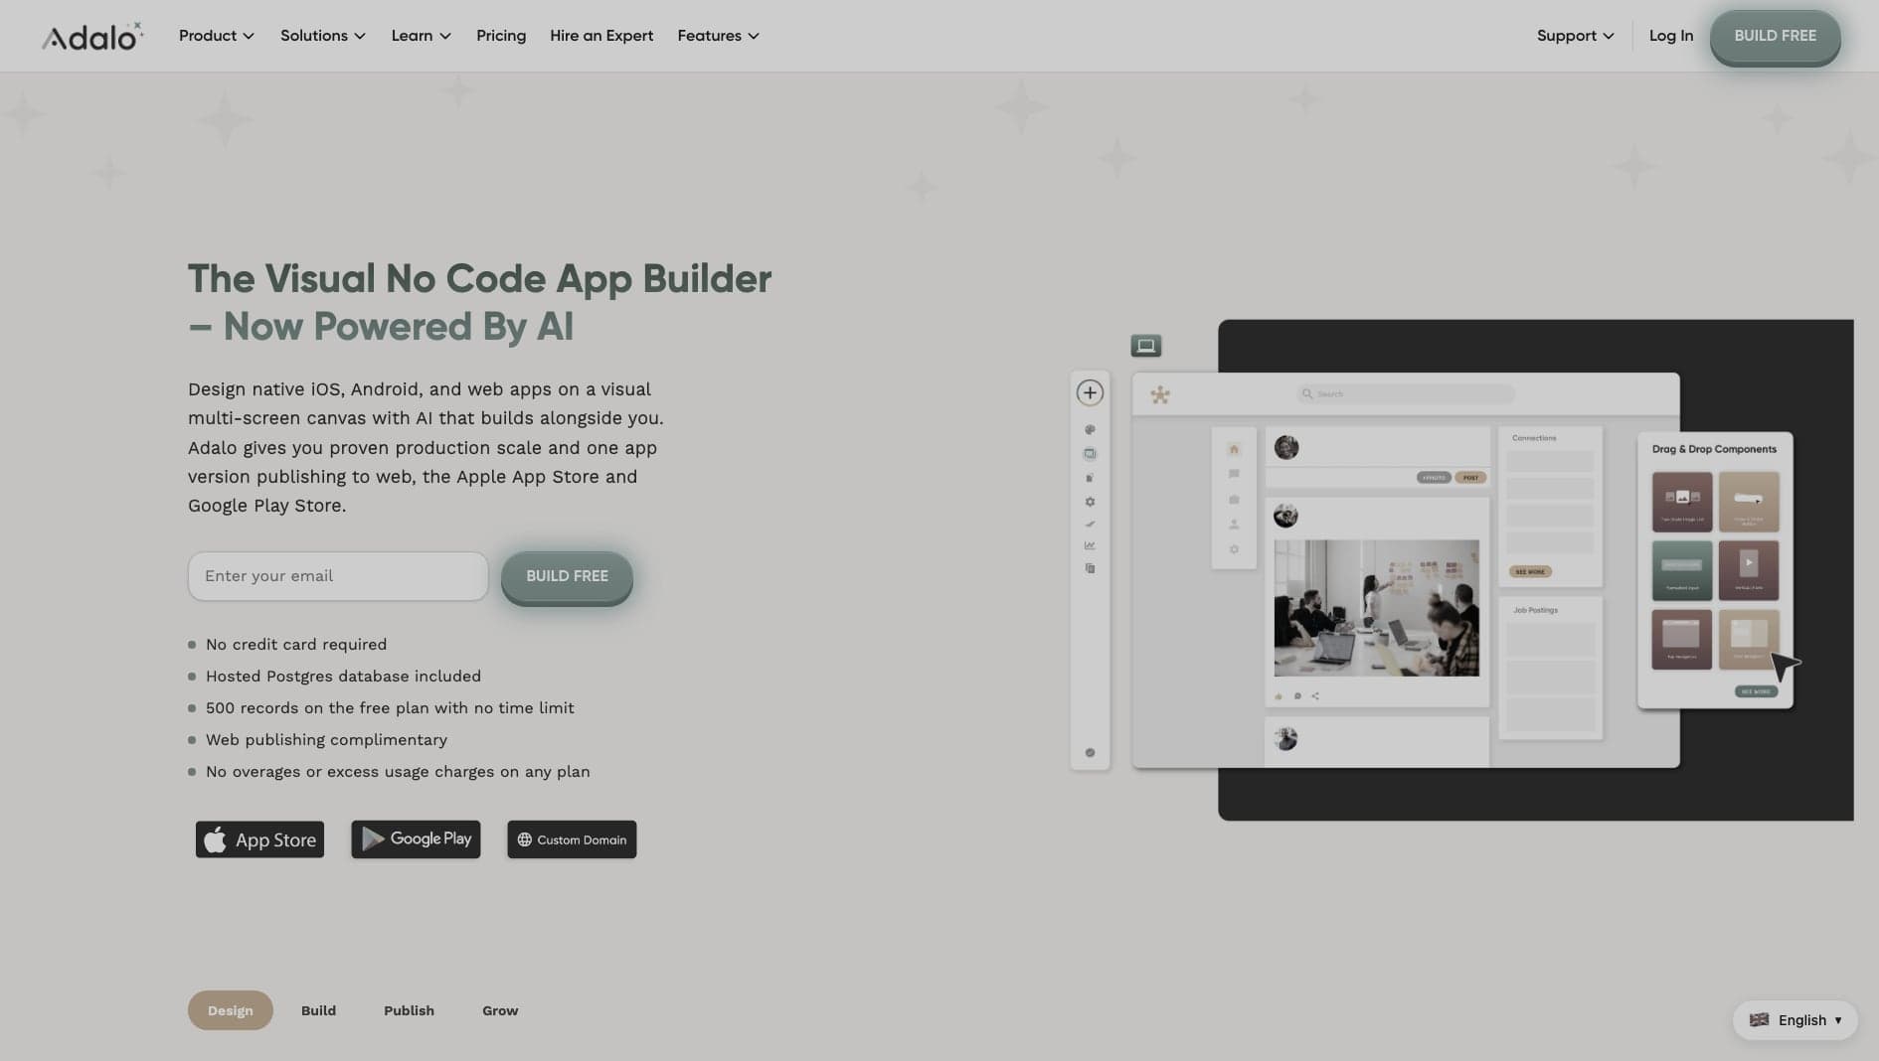Click the round icon at editor sidebar bottom

[x=1090, y=753]
